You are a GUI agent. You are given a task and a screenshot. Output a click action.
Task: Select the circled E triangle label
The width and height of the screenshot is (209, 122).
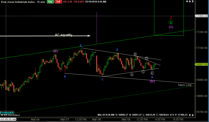tap(152, 73)
